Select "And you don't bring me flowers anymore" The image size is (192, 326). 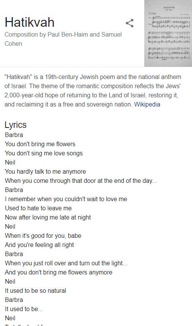click(59, 272)
